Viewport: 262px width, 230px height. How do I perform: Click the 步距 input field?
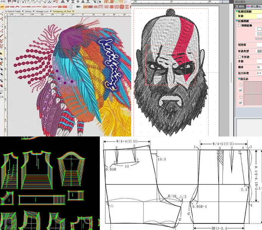tap(259, 61)
